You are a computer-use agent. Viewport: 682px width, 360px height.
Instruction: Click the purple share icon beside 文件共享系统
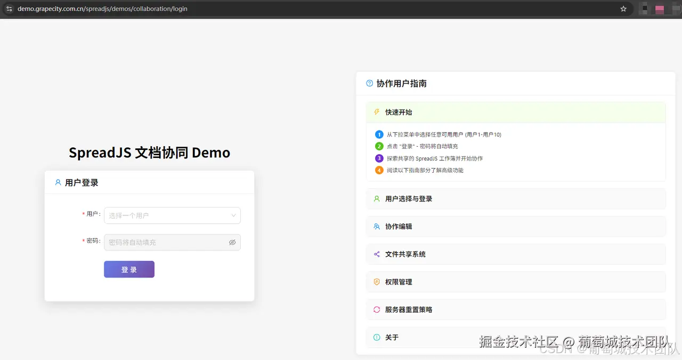(x=377, y=254)
